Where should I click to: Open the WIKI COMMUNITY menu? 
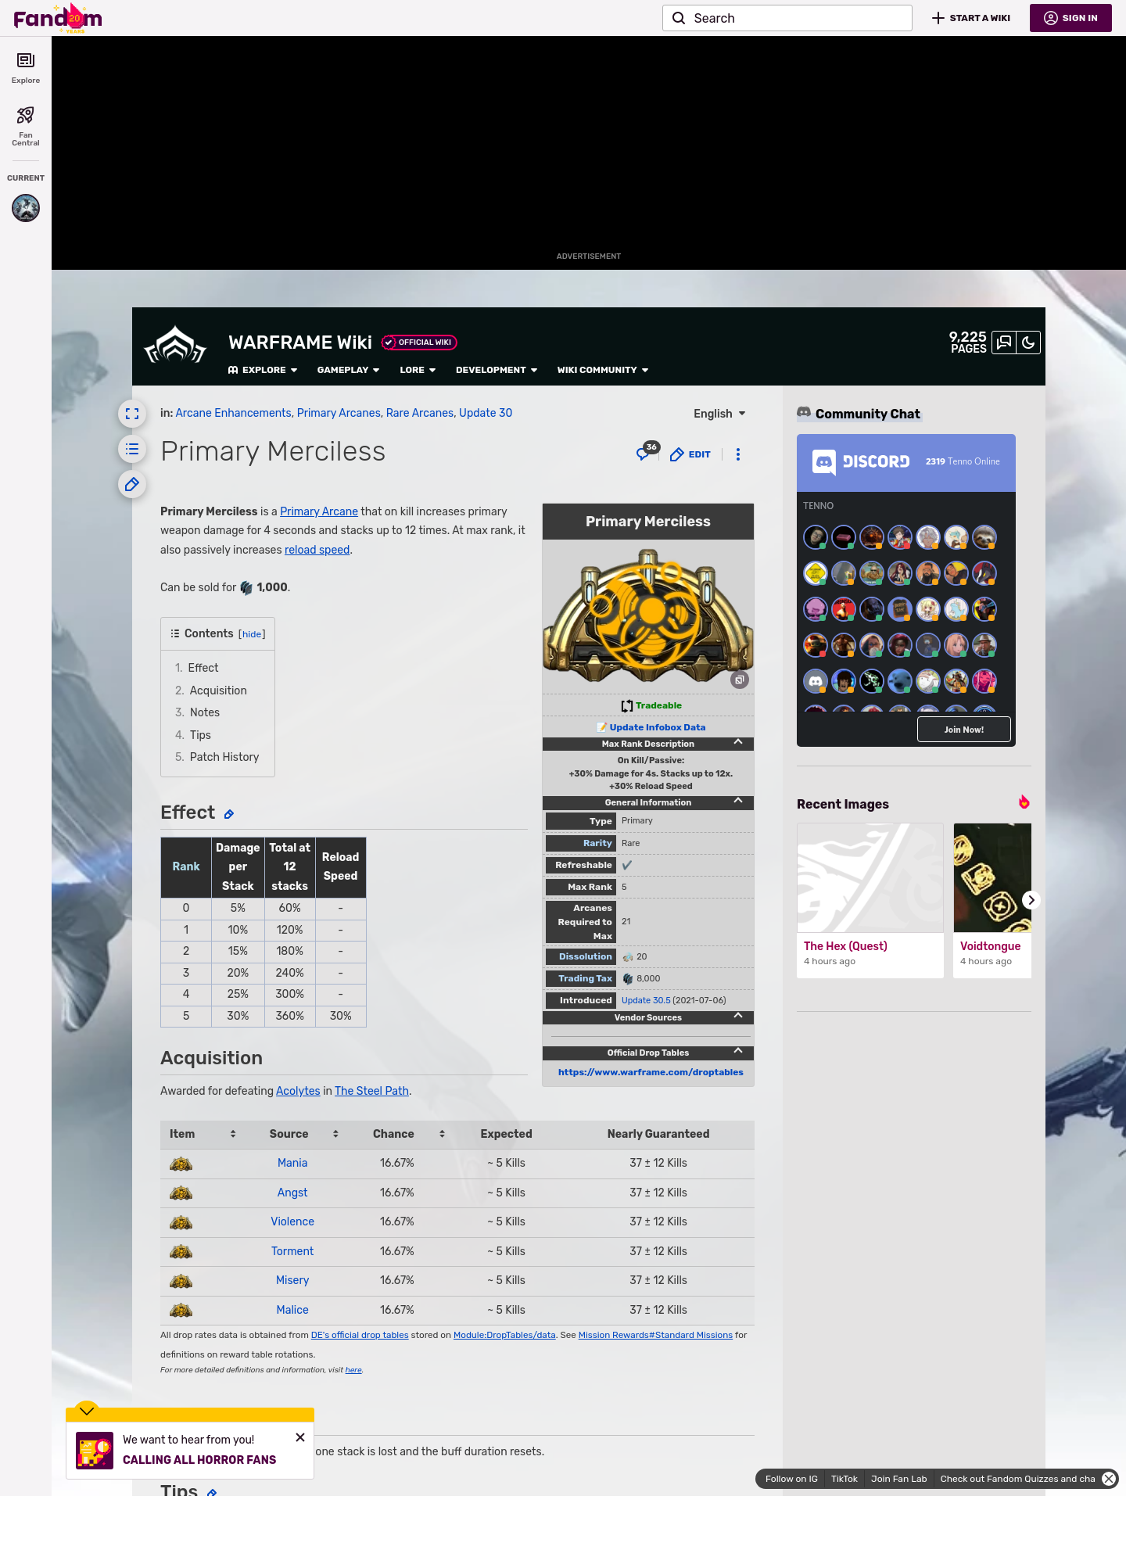point(603,370)
